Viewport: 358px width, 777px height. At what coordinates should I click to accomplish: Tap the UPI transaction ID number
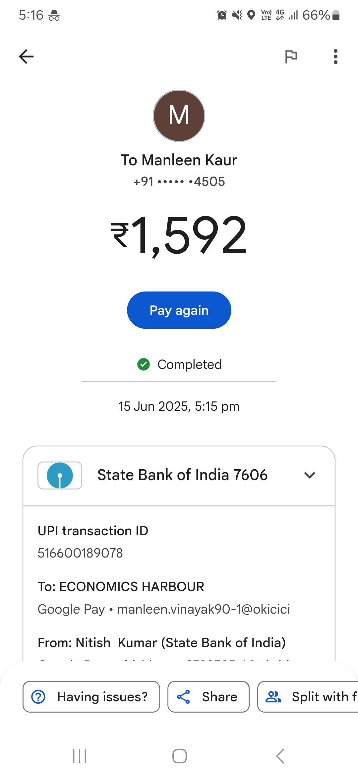coord(80,553)
